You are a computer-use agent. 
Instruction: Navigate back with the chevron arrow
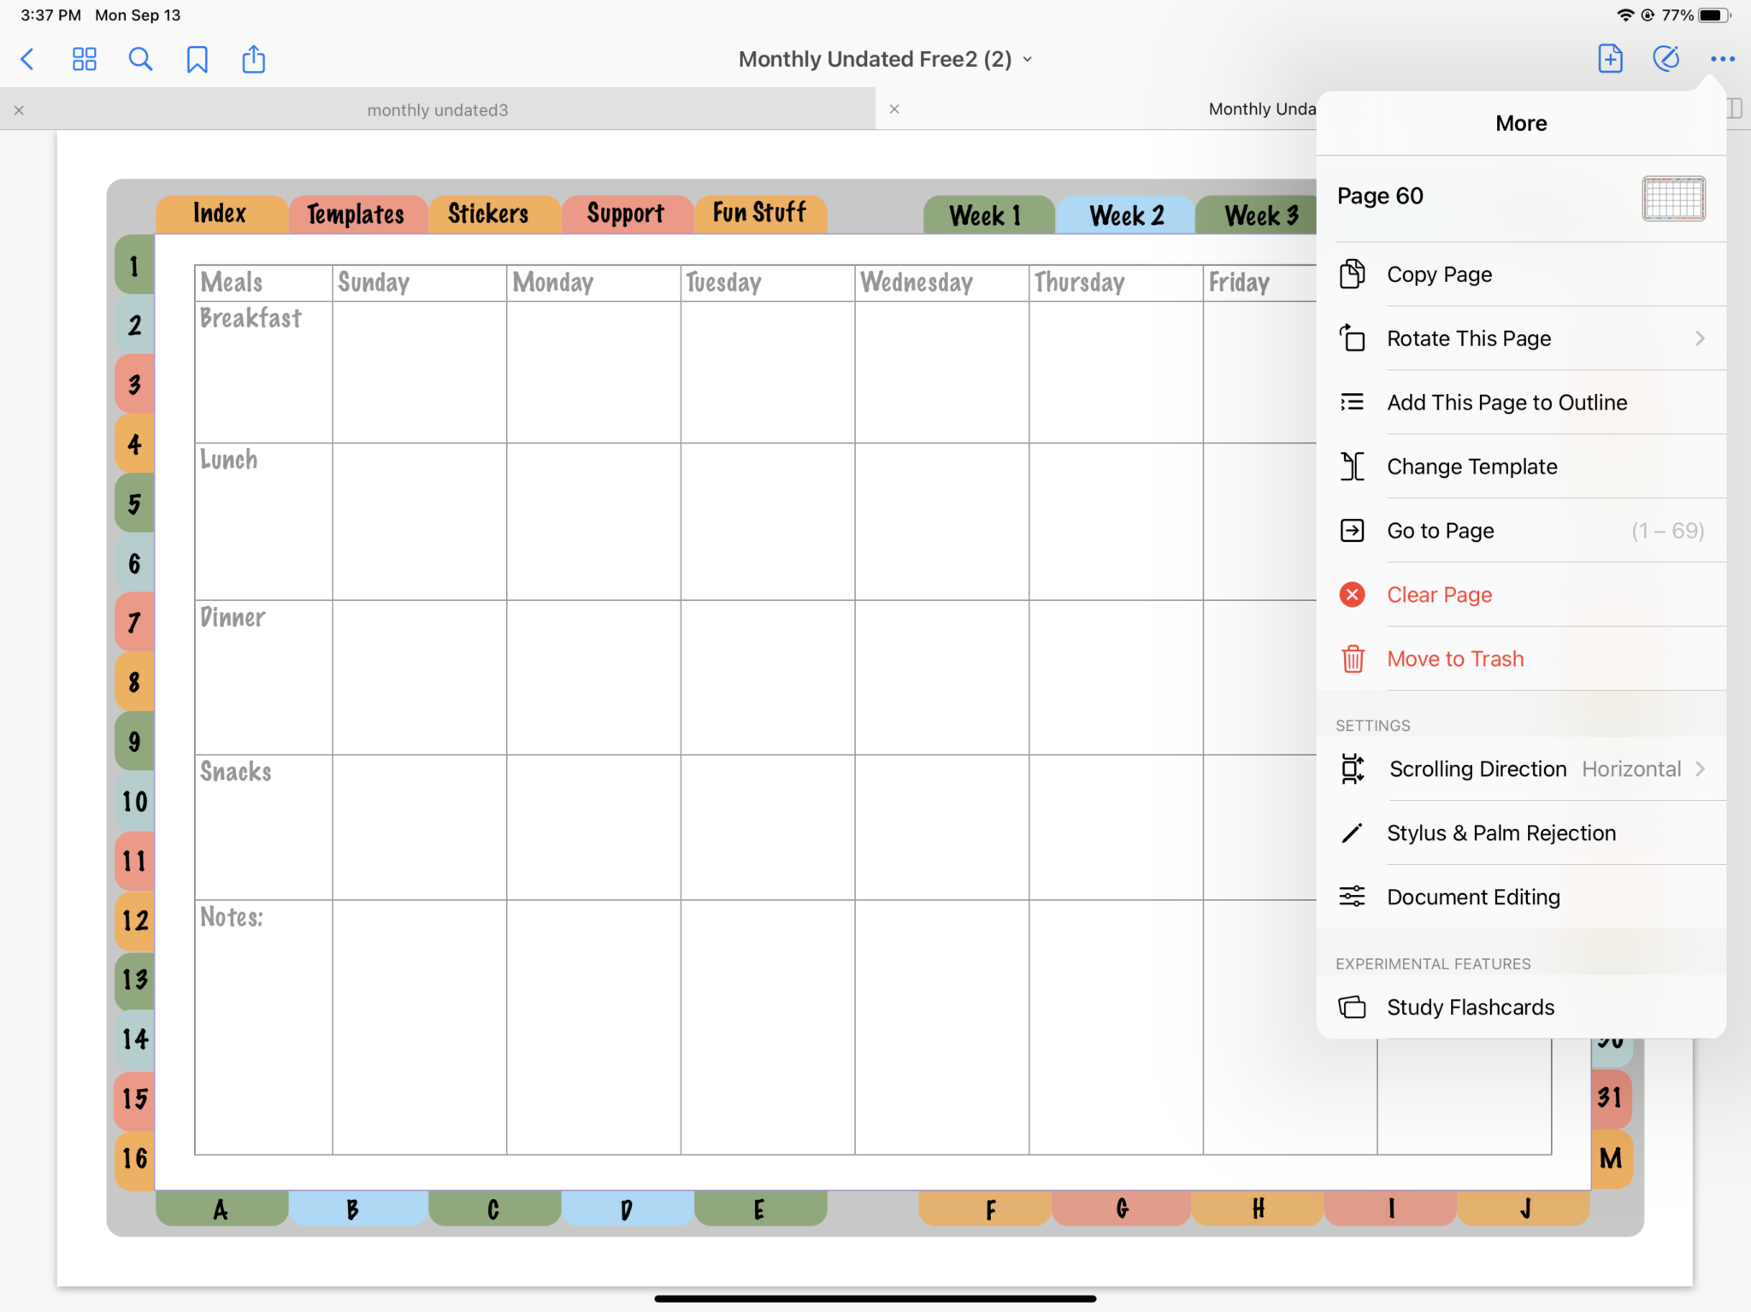coord(28,59)
